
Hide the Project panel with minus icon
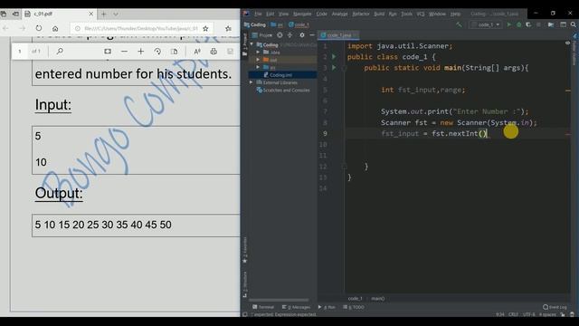pos(312,35)
